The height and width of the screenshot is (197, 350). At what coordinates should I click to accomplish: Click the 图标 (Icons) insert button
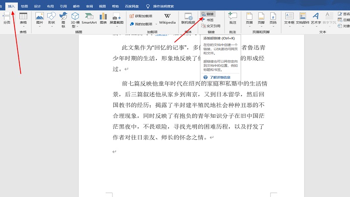(63, 21)
